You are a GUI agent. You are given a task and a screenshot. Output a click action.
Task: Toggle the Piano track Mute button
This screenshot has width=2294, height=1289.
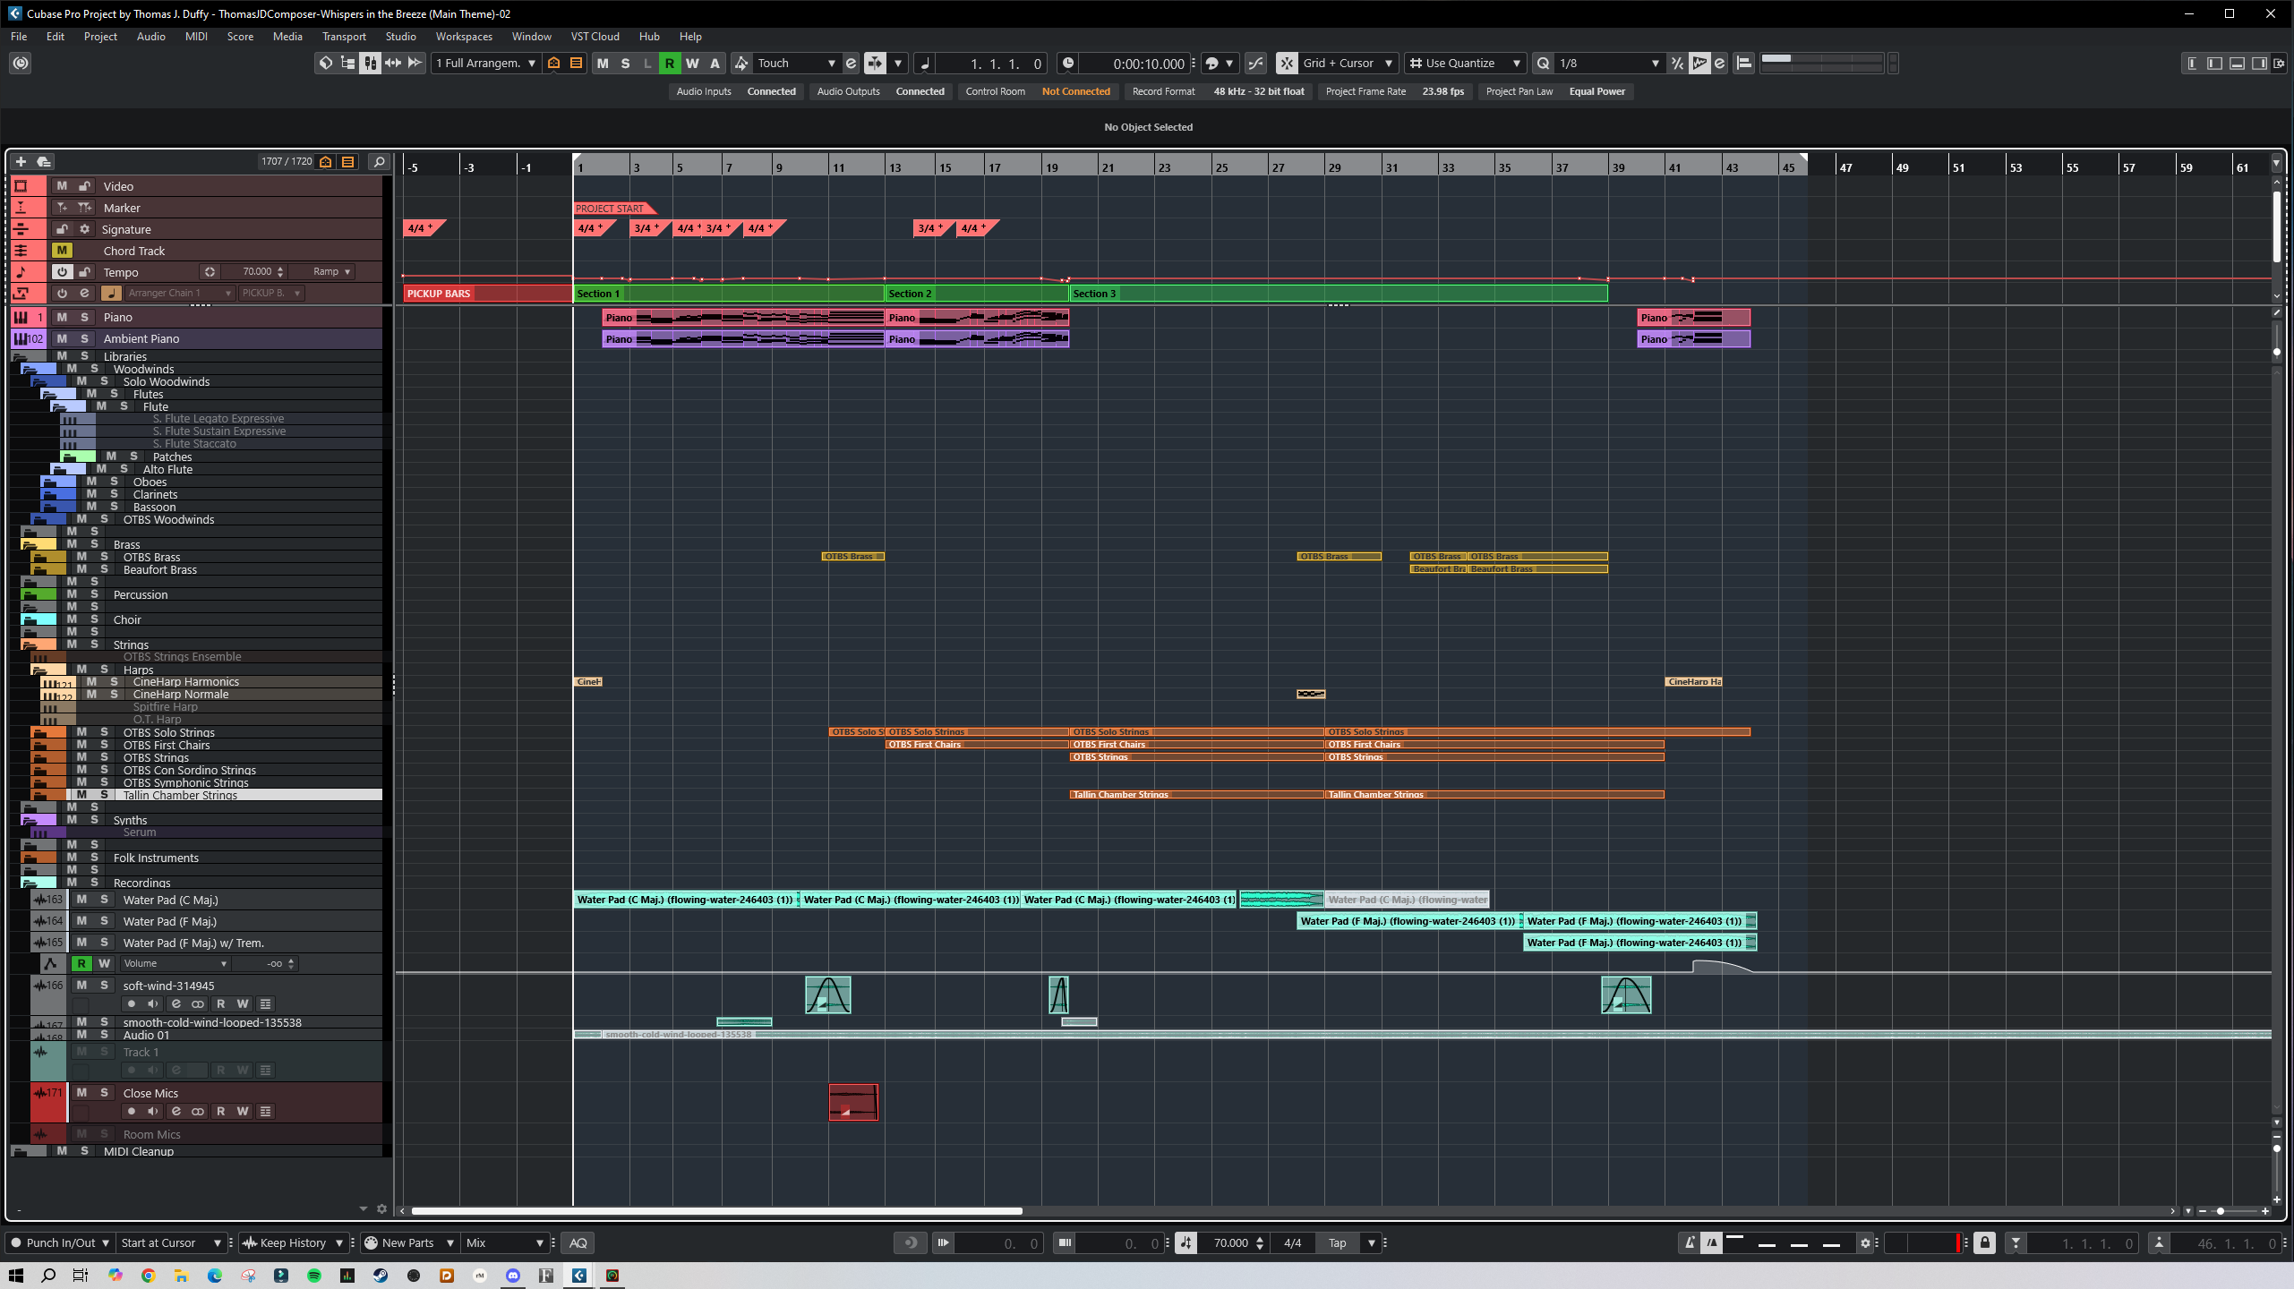click(62, 317)
